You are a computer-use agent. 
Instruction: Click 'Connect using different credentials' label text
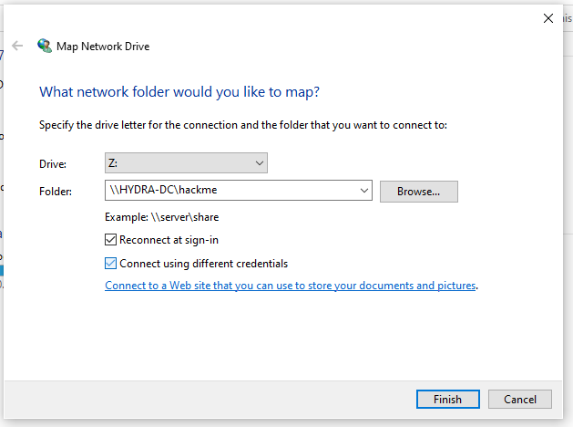[203, 264]
